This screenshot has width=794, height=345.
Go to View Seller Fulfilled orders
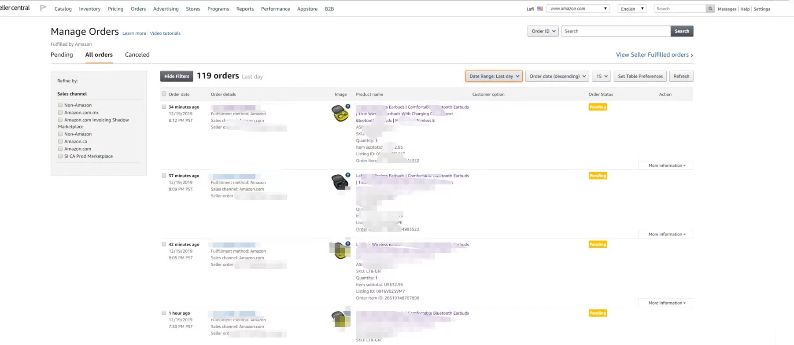coord(654,55)
